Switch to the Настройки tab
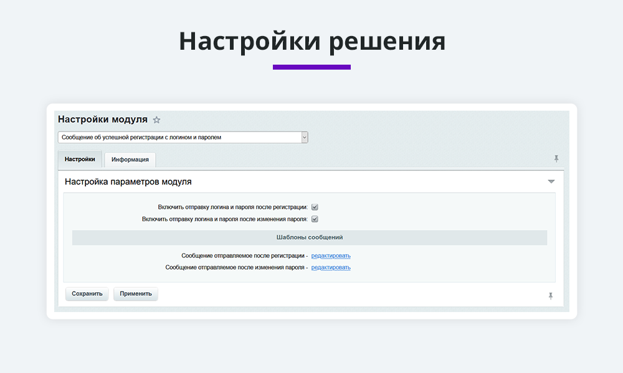This screenshot has height=373, width=623. (x=80, y=159)
